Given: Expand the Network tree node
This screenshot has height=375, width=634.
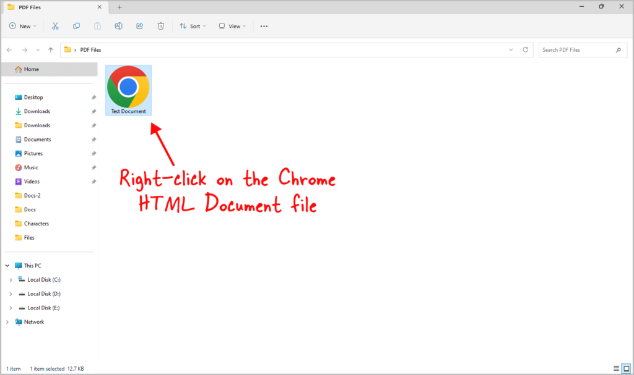Looking at the screenshot, I should coord(7,322).
